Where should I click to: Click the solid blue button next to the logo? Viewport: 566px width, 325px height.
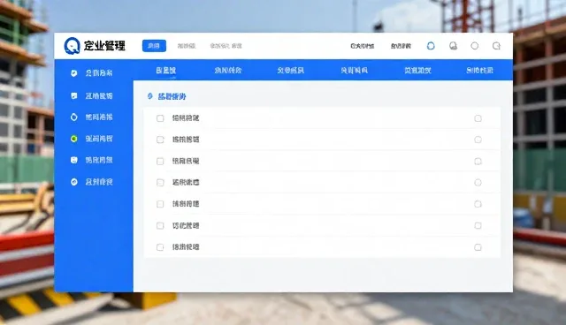click(x=154, y=46)
